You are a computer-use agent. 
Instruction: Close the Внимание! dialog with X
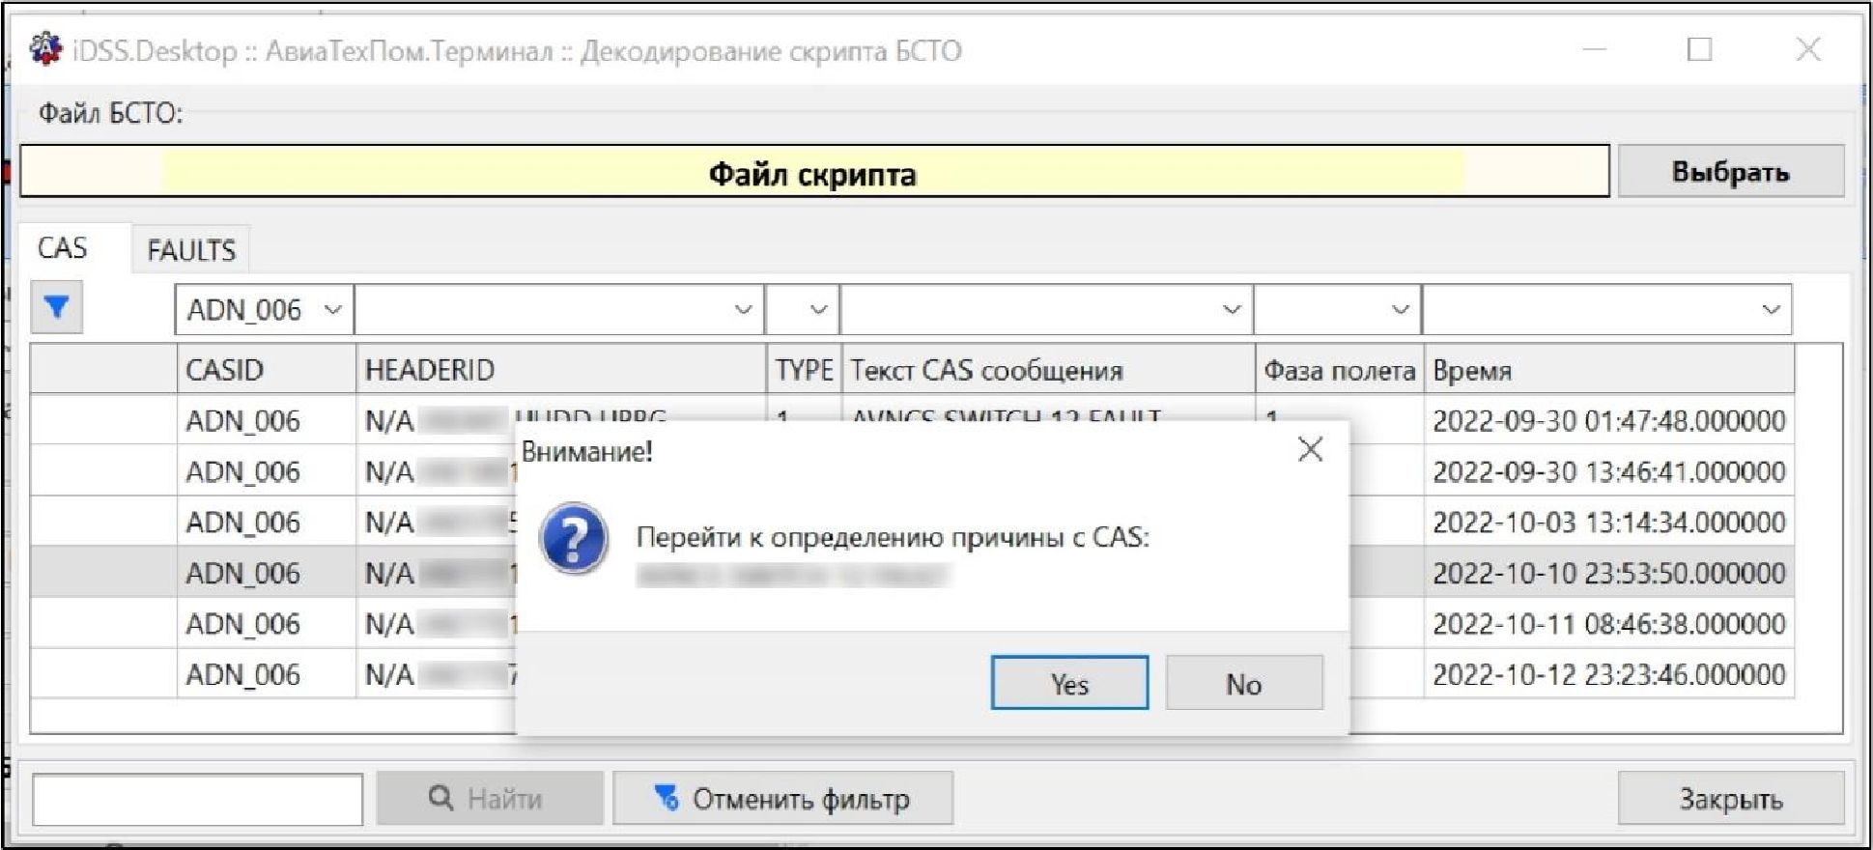[x=1310, y=449]
